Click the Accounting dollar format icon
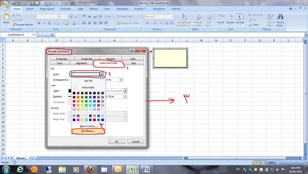Image resolution: width=308 pixels, height=174 pixels. tap(147, 23)
